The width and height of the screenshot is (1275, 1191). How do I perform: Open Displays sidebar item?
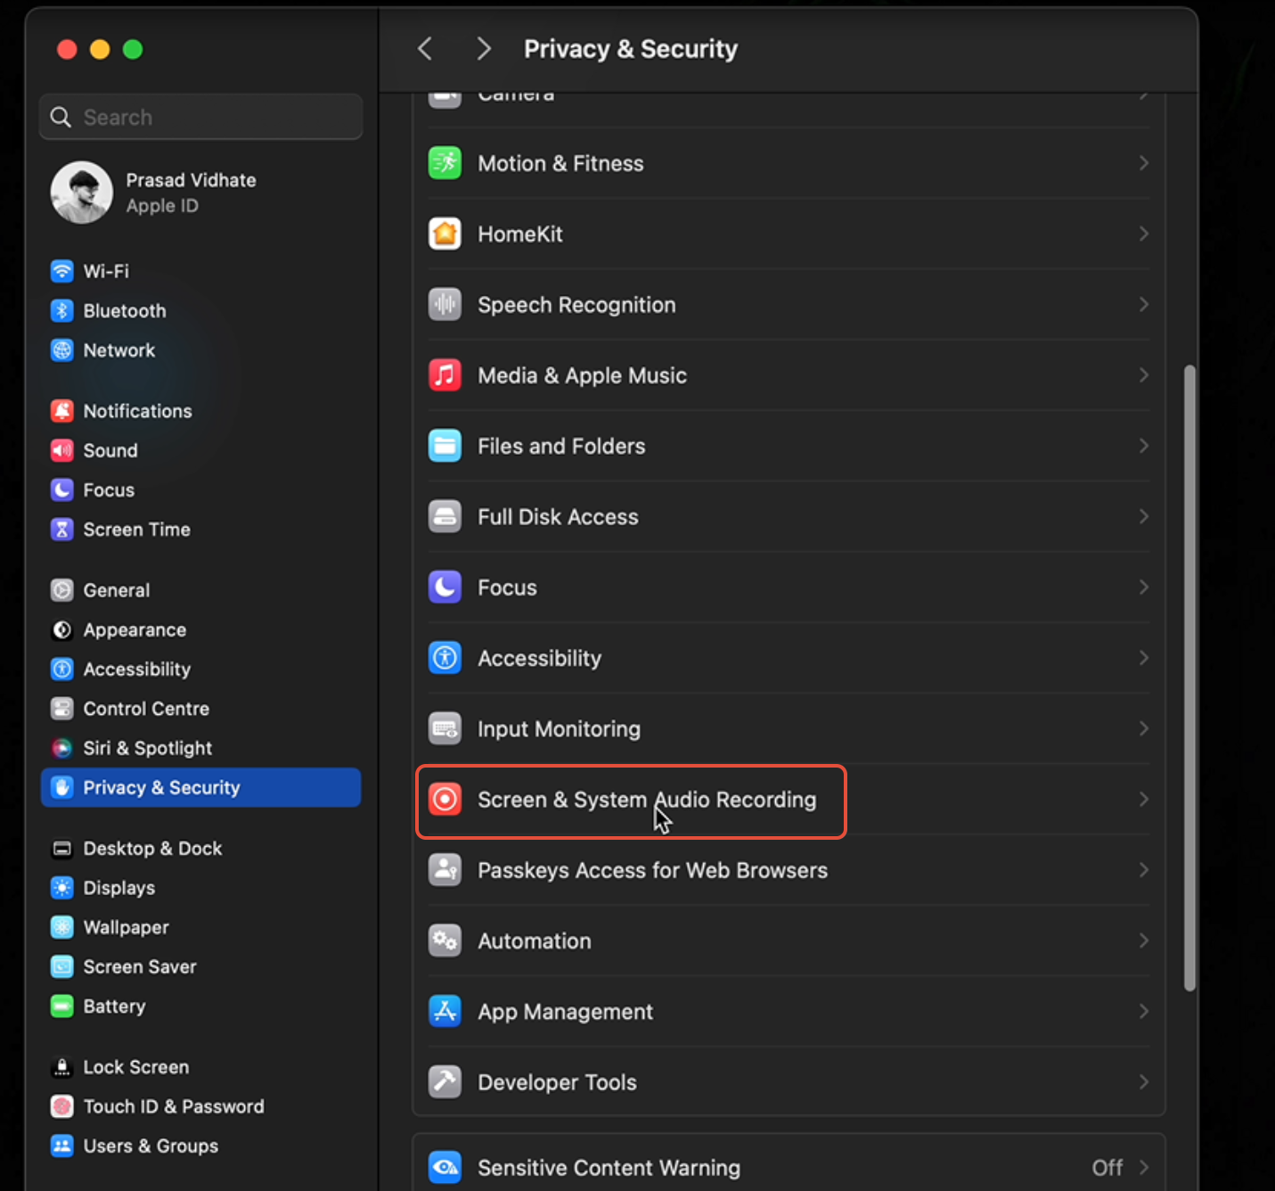tap(200, 888)
